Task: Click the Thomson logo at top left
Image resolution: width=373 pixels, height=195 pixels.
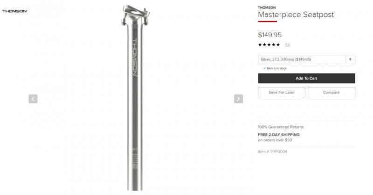Action: (x=15, y=11)
